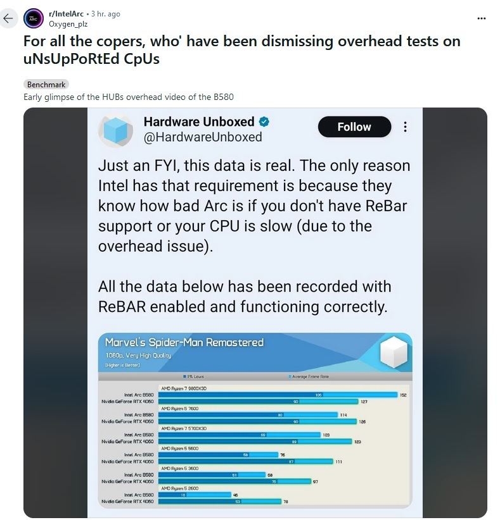Click the back arrow icon
500x520 pixels.
point(8,18)
